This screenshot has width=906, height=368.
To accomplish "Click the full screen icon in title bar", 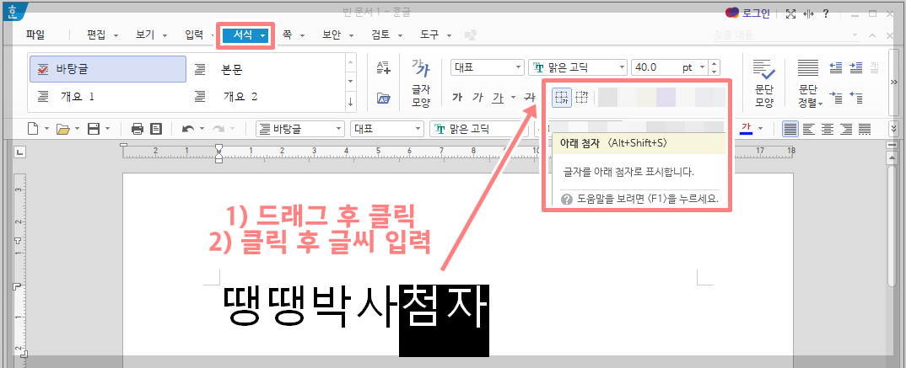I will (790, 13).
